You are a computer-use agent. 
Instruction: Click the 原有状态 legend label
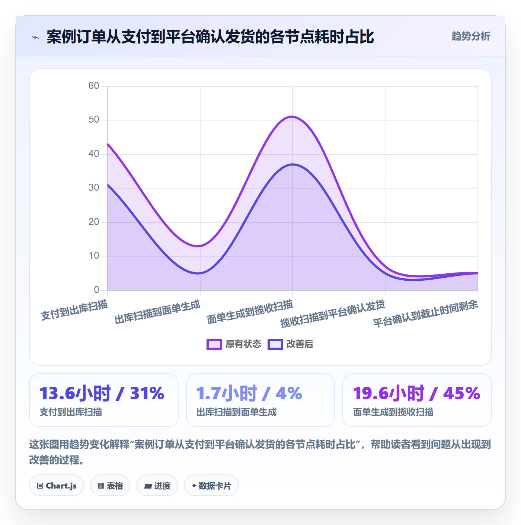point(243,344)
